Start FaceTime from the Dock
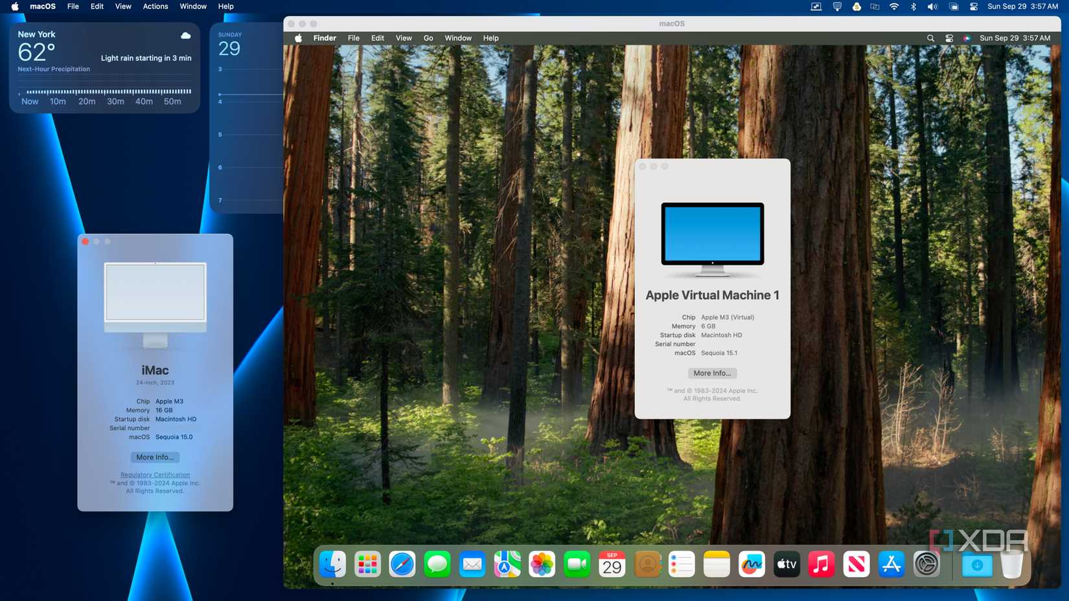Screen dimensions: 1069x601 coord(577,564)
